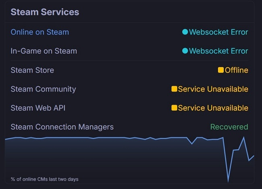Click Websocket Error status for Online
Image resolution: width=262 pixels, height=189 pixels.
(218, 32)
